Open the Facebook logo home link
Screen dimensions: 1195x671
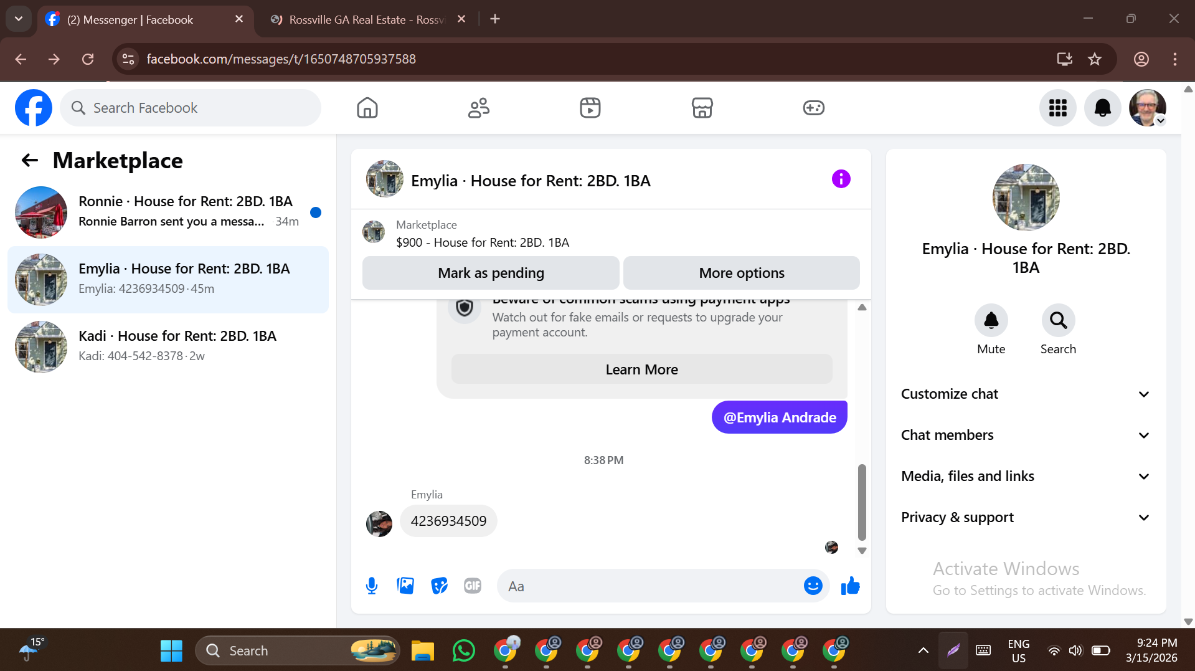(x=34, y=108)
